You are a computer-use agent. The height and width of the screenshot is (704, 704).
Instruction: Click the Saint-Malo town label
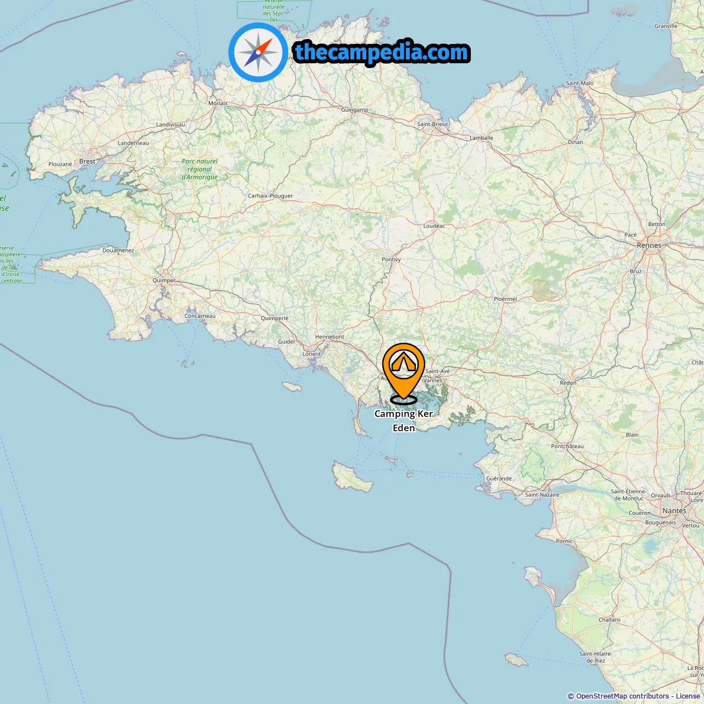(x=580, y=84)
